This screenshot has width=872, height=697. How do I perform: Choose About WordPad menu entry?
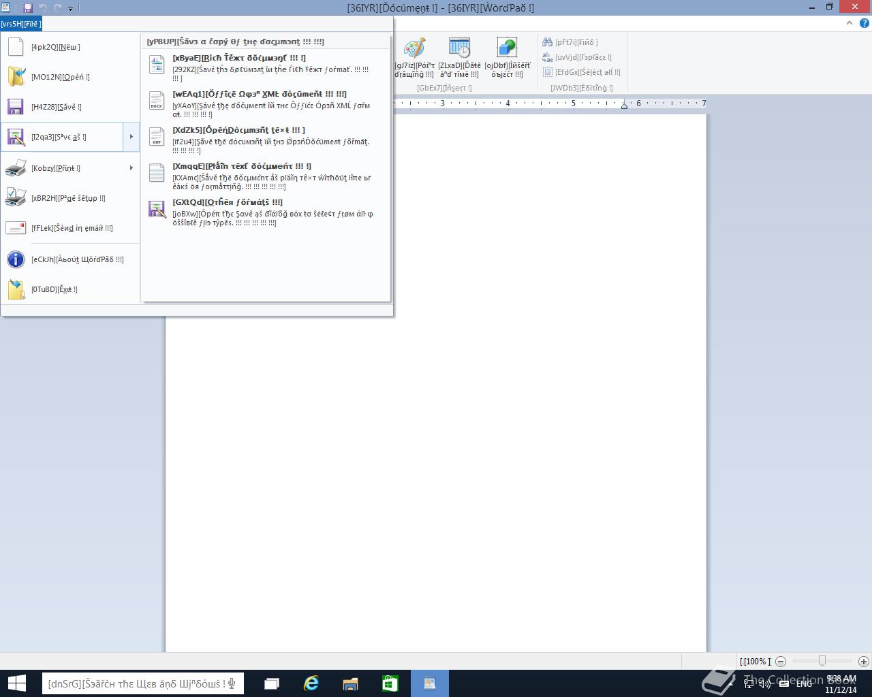70,259
